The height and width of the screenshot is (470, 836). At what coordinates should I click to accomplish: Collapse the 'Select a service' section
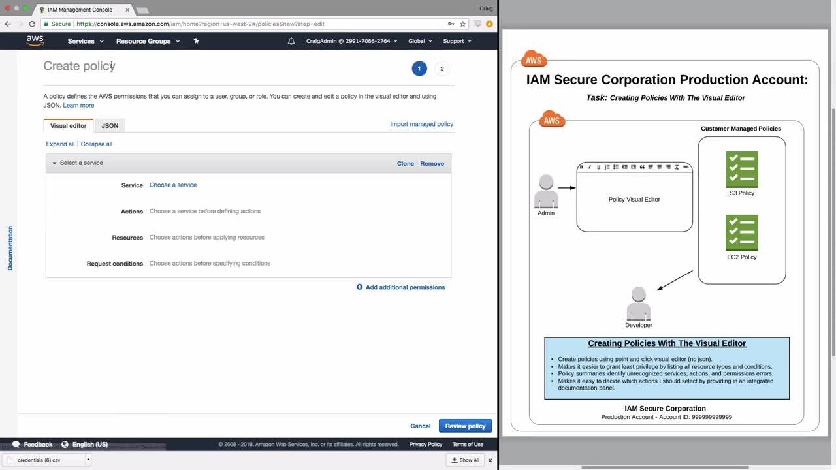coord(54,163)
